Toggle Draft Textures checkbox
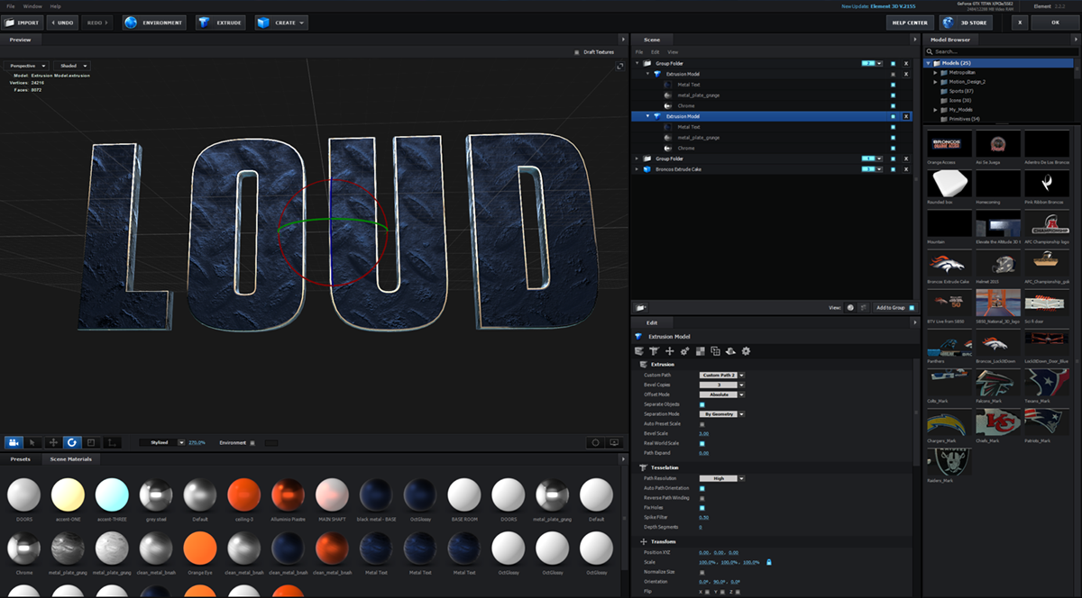The height and width of the screenshot is (598, 1082). [577, 52]
